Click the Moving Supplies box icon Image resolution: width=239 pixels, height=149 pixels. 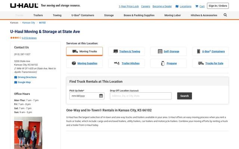[74, 63]
